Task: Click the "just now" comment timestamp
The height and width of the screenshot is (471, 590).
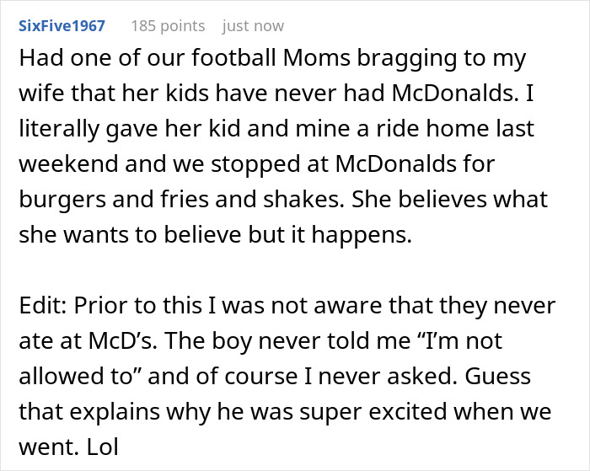Action: click(x=253, y=26)
